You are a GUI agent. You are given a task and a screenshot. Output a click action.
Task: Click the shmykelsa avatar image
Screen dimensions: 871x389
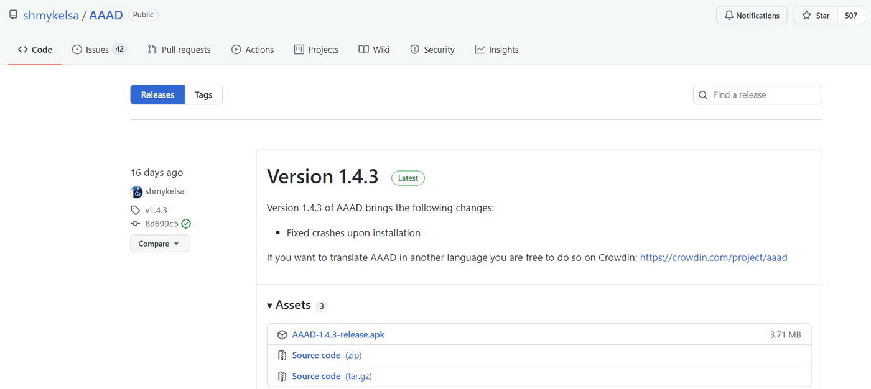coord(136,192)
